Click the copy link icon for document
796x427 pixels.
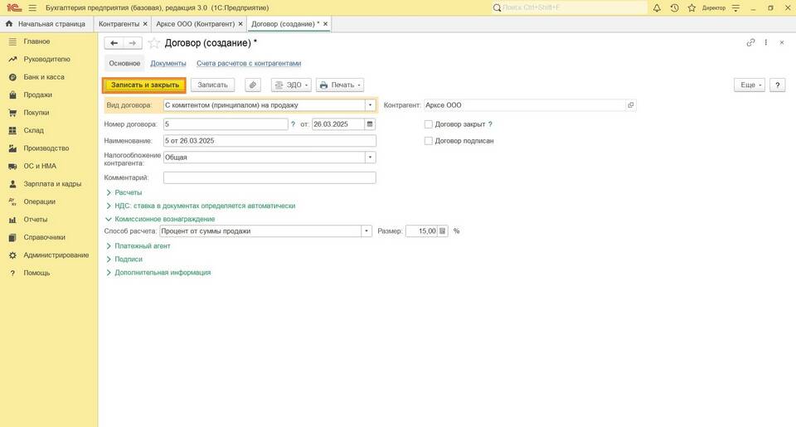coord(750,42)
